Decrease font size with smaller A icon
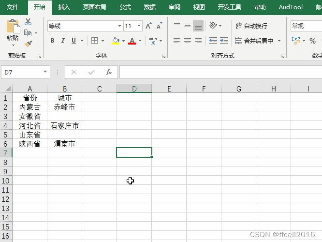This screenshot has width=322, height=242. (160, 26)
